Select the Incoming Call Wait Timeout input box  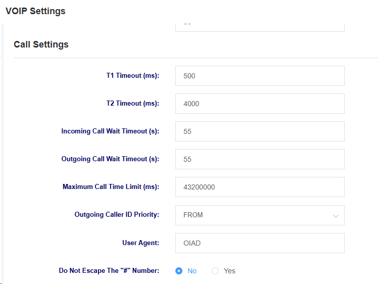260,131
